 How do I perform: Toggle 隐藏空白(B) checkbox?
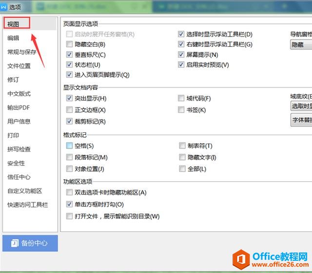(69, 44)
